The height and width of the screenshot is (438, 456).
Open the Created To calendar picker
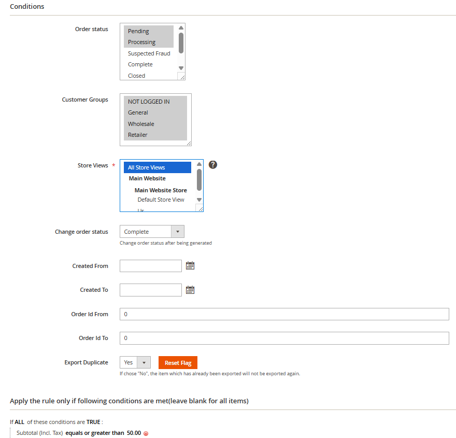(190, 290)
